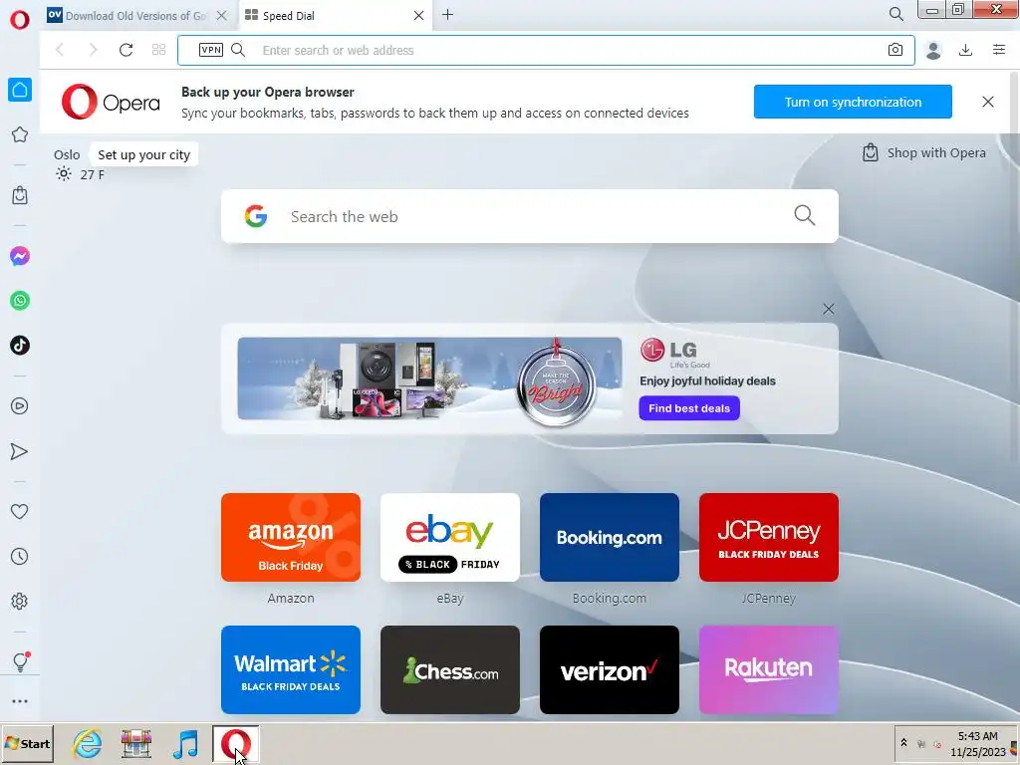Open the Downloads toolbar icon
This screenshot has height=765, width=1020.
coord(965,50)
